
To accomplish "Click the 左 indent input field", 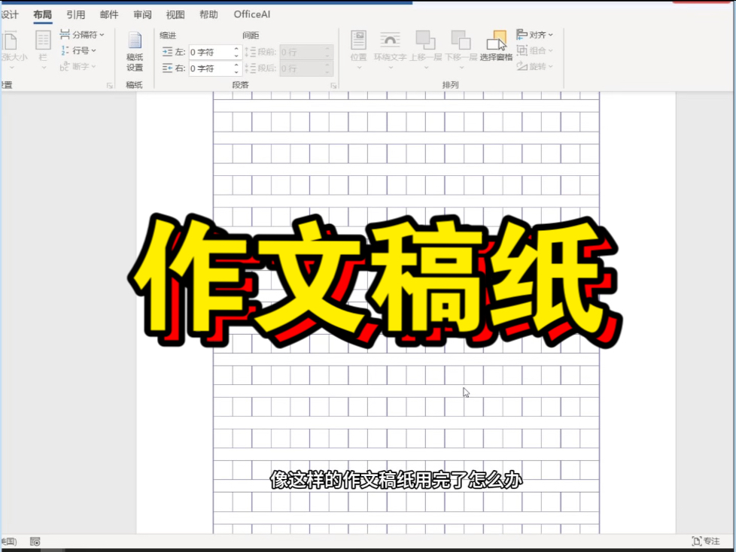I will point(211,53).
